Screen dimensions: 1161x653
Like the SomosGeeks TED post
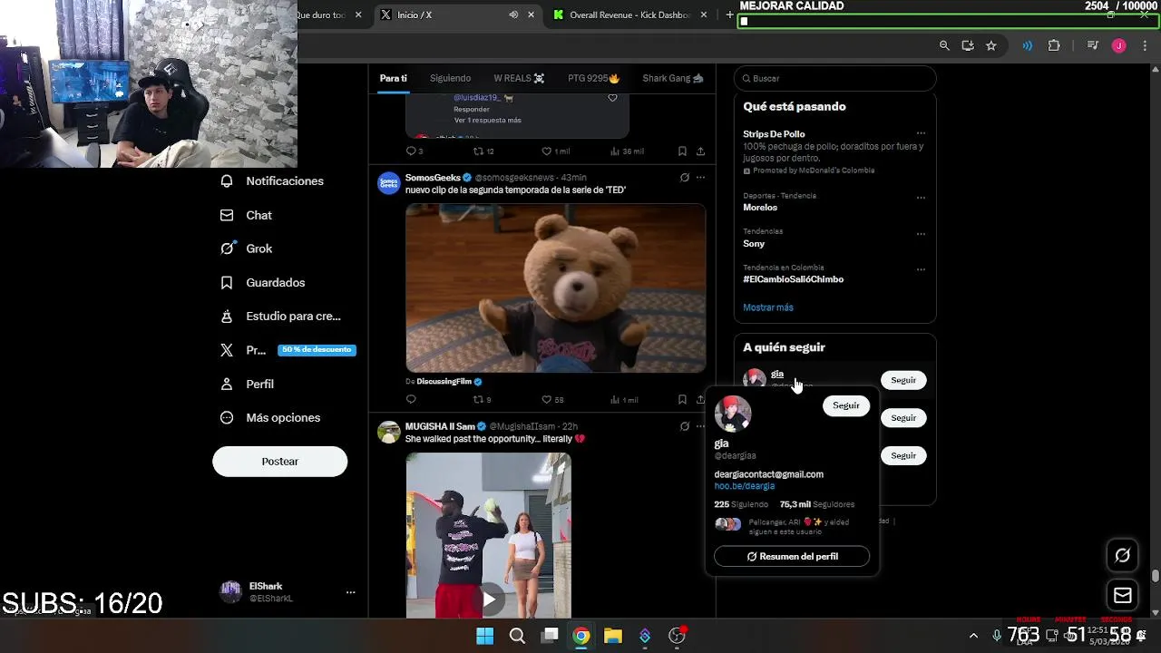[552, 400]
